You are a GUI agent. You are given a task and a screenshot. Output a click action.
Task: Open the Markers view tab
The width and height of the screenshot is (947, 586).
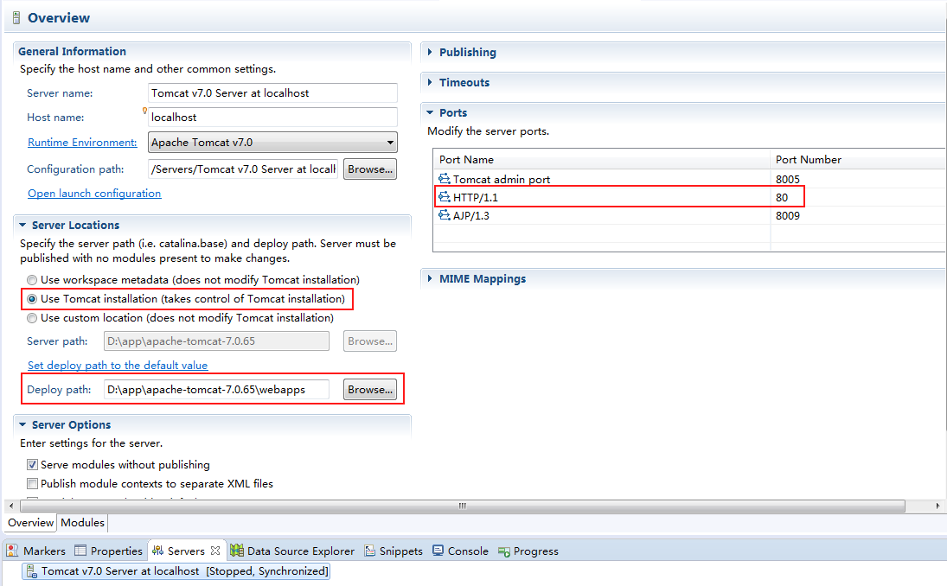[36, 551]
